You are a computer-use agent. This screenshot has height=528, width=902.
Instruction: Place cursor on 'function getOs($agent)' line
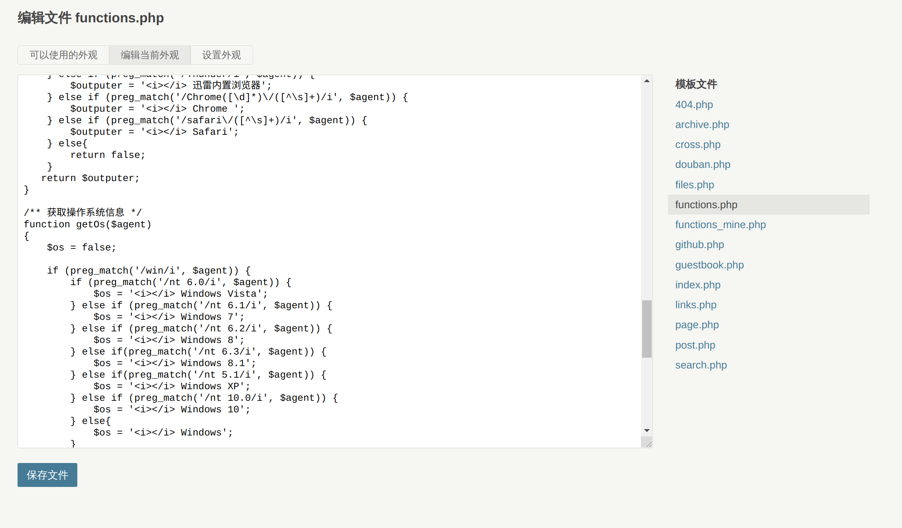[x=88, y=224]
